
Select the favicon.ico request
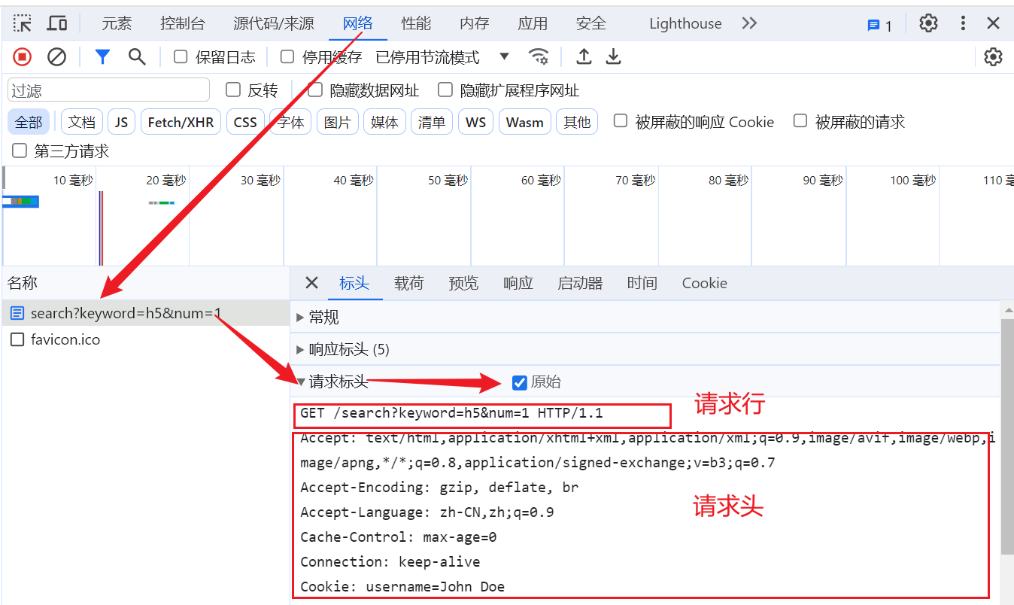tap(65, 339)
